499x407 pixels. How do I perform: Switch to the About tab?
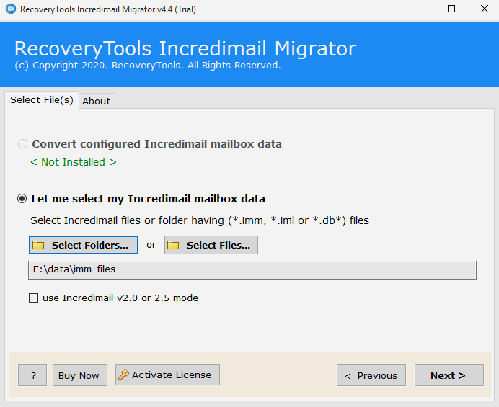pos(96,101)
